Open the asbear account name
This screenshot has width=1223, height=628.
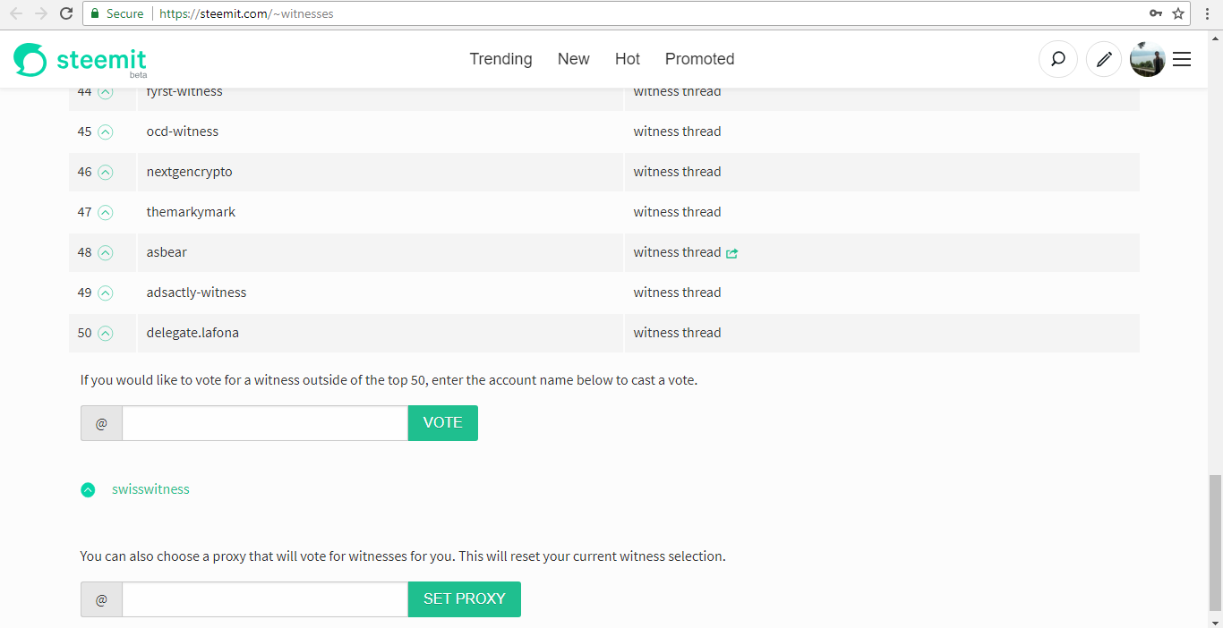[x=167, y=252]
